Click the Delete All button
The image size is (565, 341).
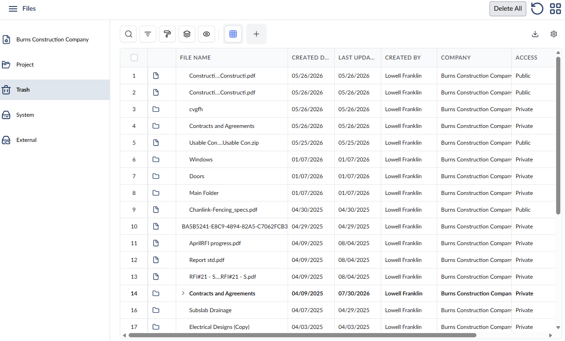(508, 9)
